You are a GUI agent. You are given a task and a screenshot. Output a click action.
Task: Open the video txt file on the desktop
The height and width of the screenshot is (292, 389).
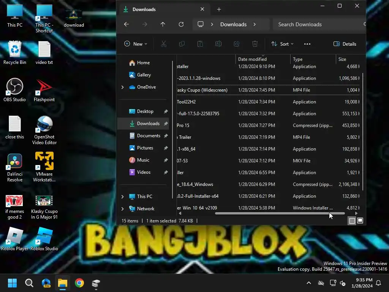tap(44, 52)
